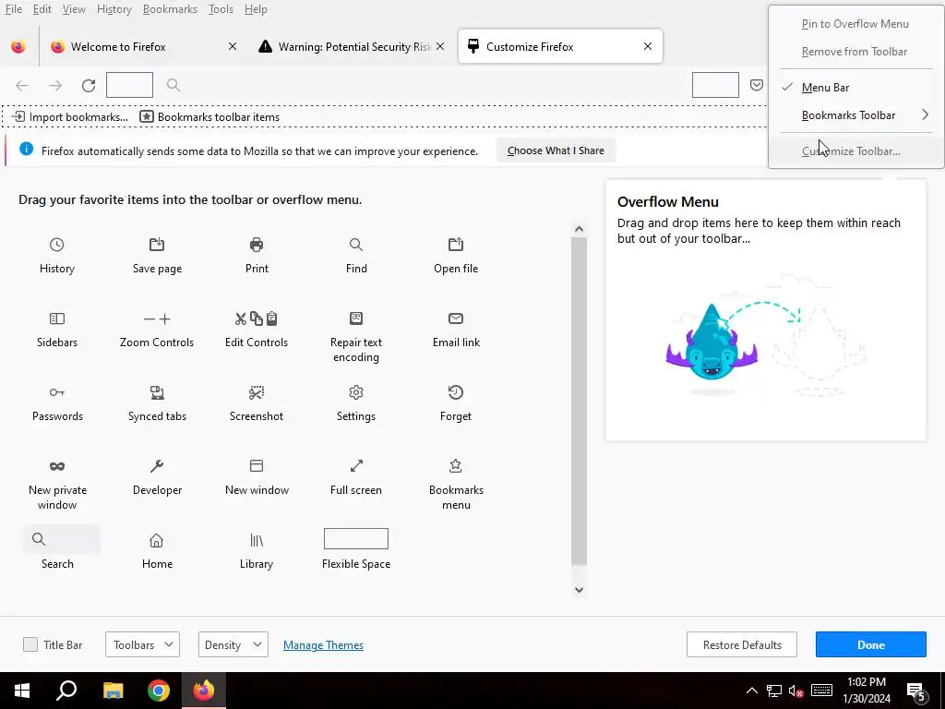Choose Customize Toolbar in context menu

855,151
